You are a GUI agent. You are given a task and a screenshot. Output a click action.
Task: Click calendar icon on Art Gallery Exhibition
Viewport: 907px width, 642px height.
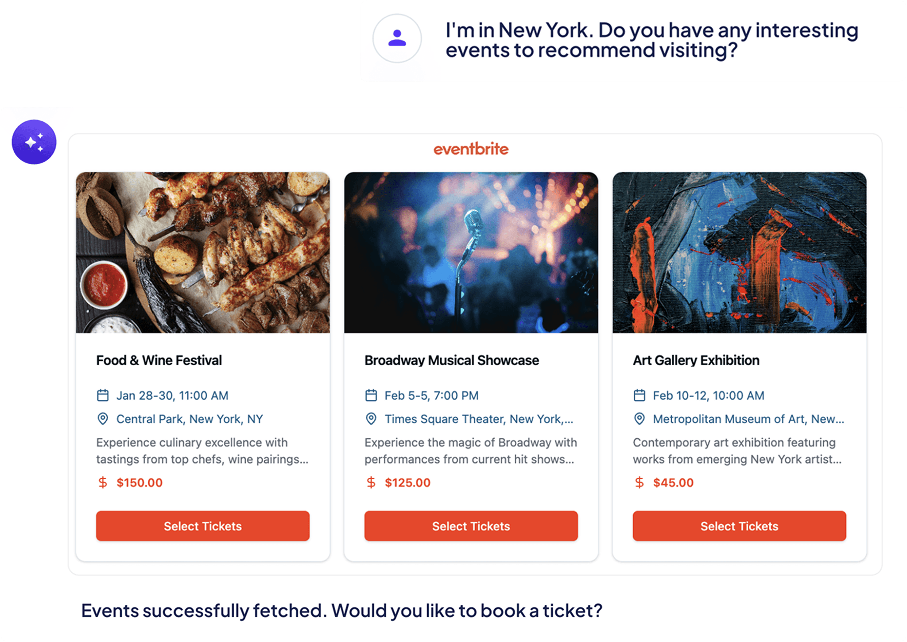pyautogui.click(x=640, y=395)
